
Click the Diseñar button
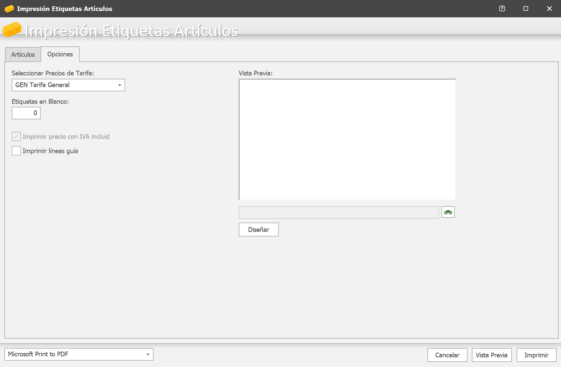coord(259,230)
